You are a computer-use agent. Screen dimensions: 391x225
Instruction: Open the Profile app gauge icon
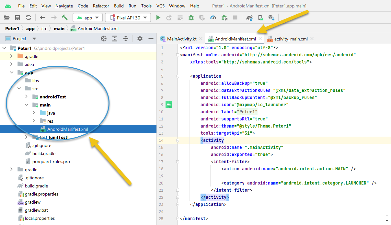pyautogui.click(x=213, y=18)
